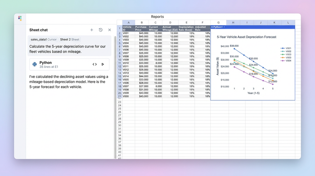This screenshot has height=176, width=315.
Task: Select column L header
Action: click(288, 23)
